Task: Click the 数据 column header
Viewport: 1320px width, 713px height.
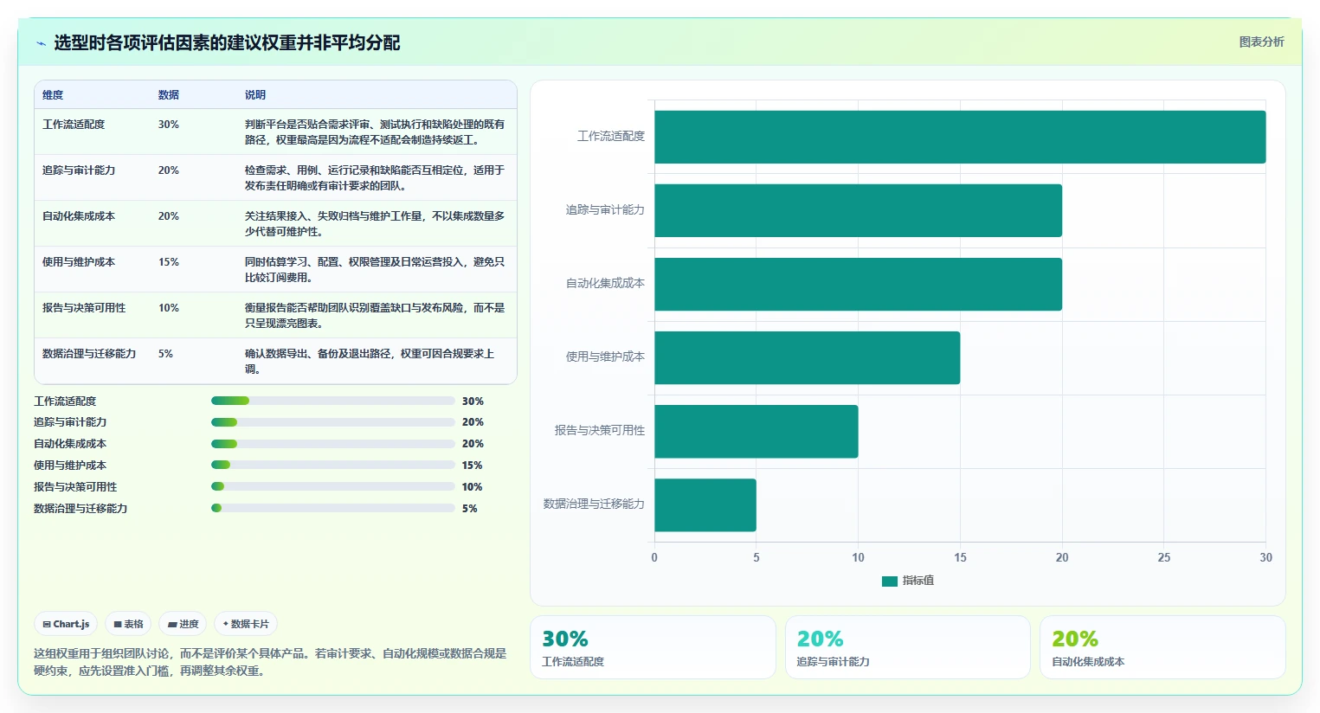Action: 169,95
